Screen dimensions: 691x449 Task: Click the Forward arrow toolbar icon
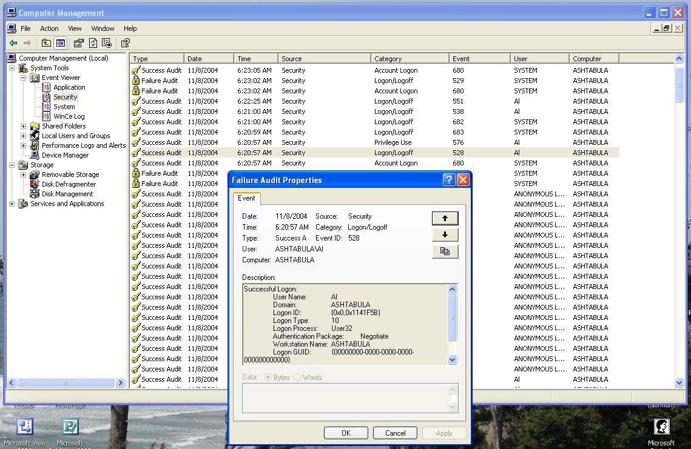pos(27,43)
